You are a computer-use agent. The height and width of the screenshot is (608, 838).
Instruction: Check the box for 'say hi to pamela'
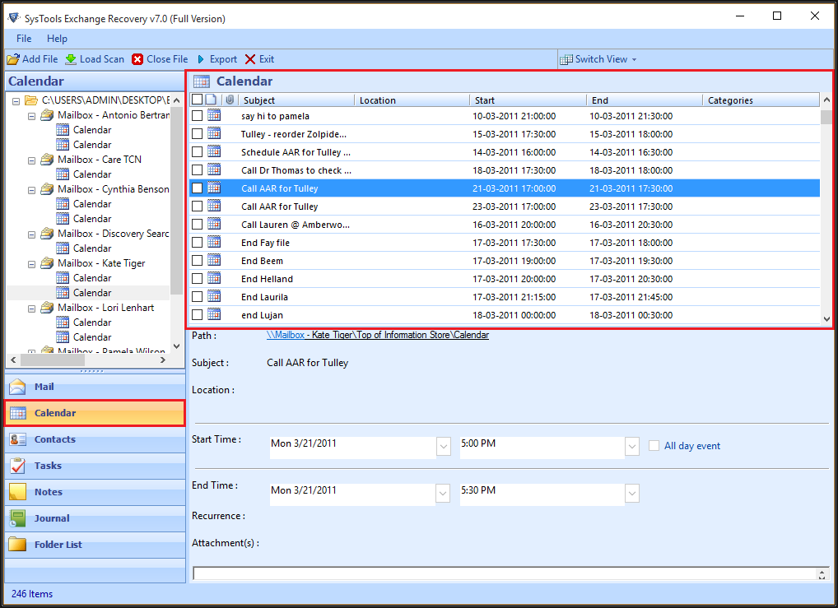coord(198,115)
